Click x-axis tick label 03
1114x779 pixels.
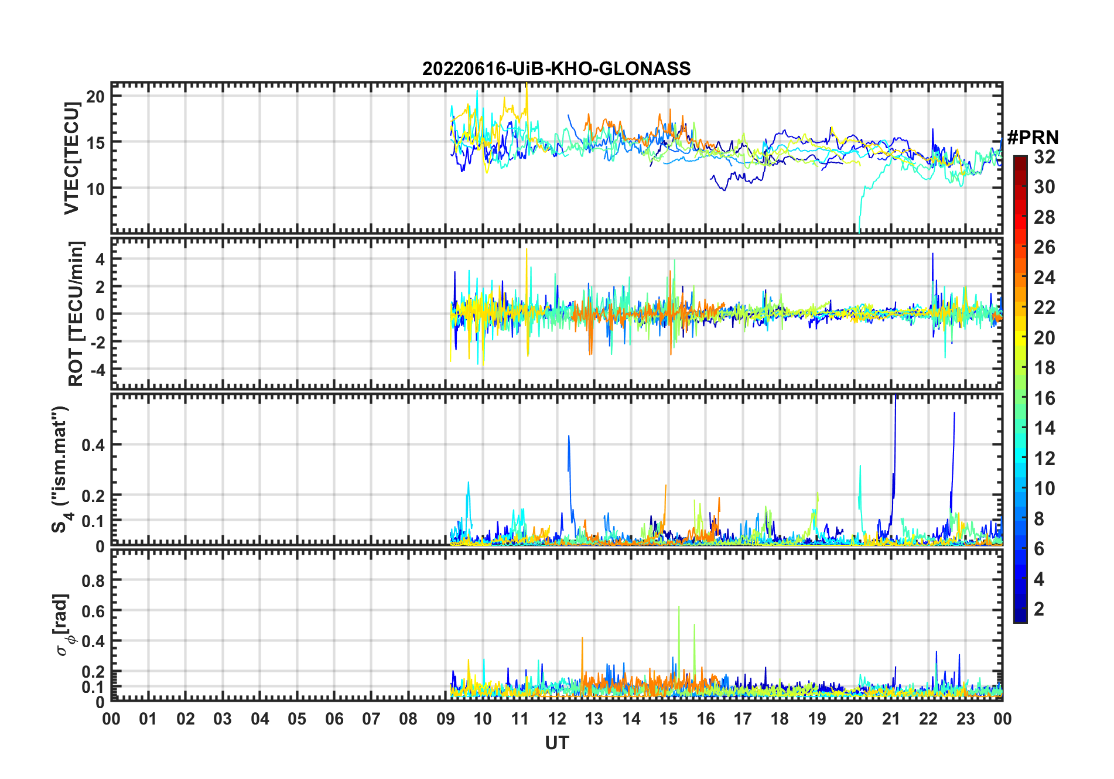point(223,719)
